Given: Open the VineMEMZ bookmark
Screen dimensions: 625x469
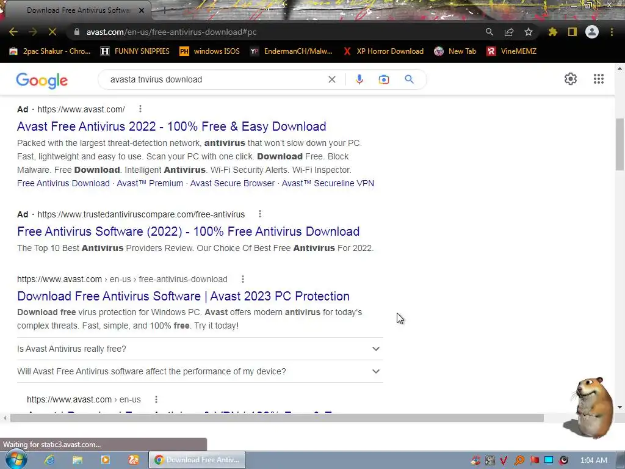Looking at the screenshot, I should pyautogui.click(x=511, y=51).
